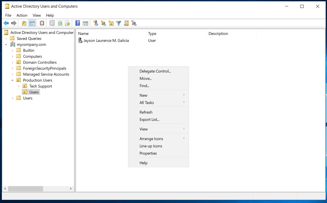Click the Up one level folder icon
The height and width of the screenshot is (203, 327).
(24, 23)
